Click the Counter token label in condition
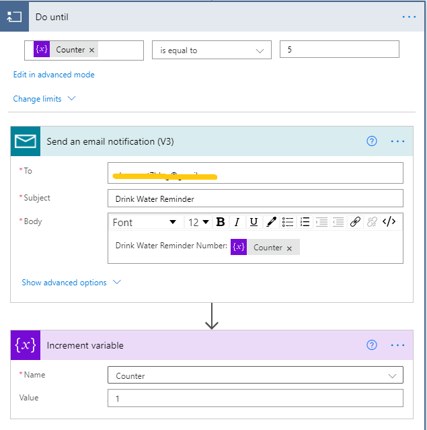The width and height of the screenshot is (427, 430). point(71,50)
